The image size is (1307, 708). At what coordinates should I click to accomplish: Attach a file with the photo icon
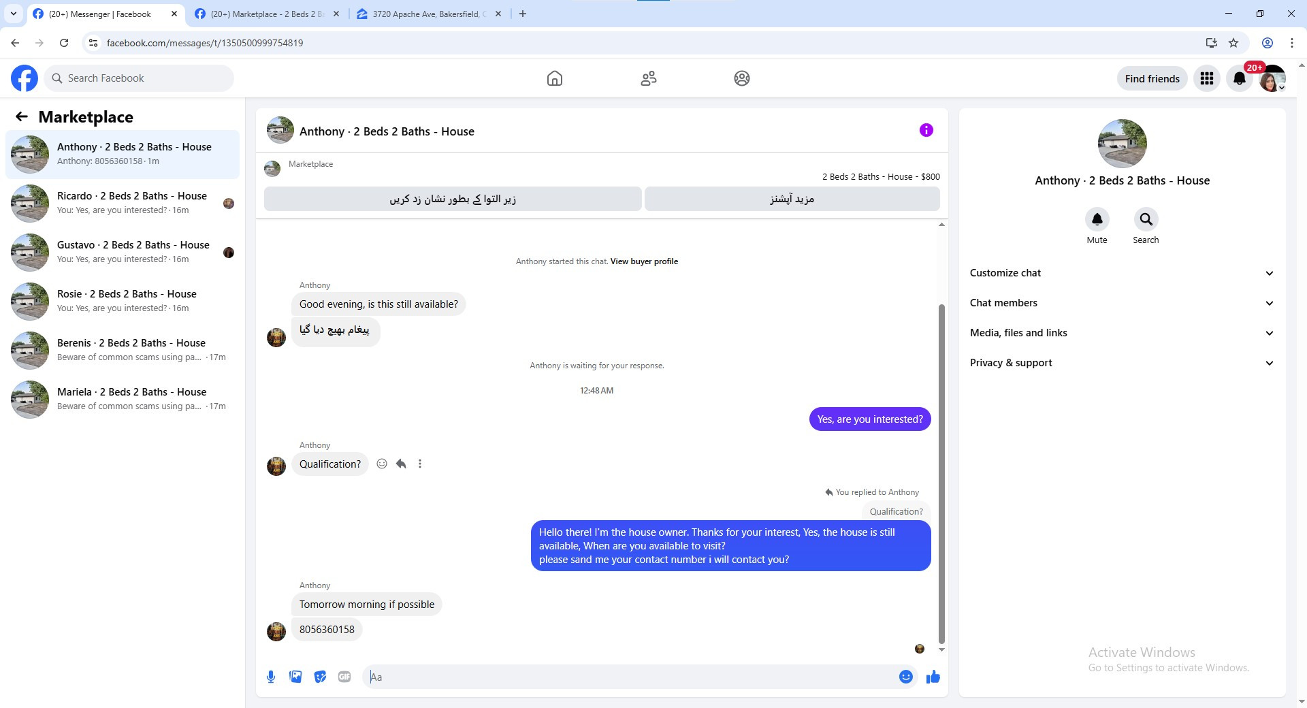coord(295,677)
